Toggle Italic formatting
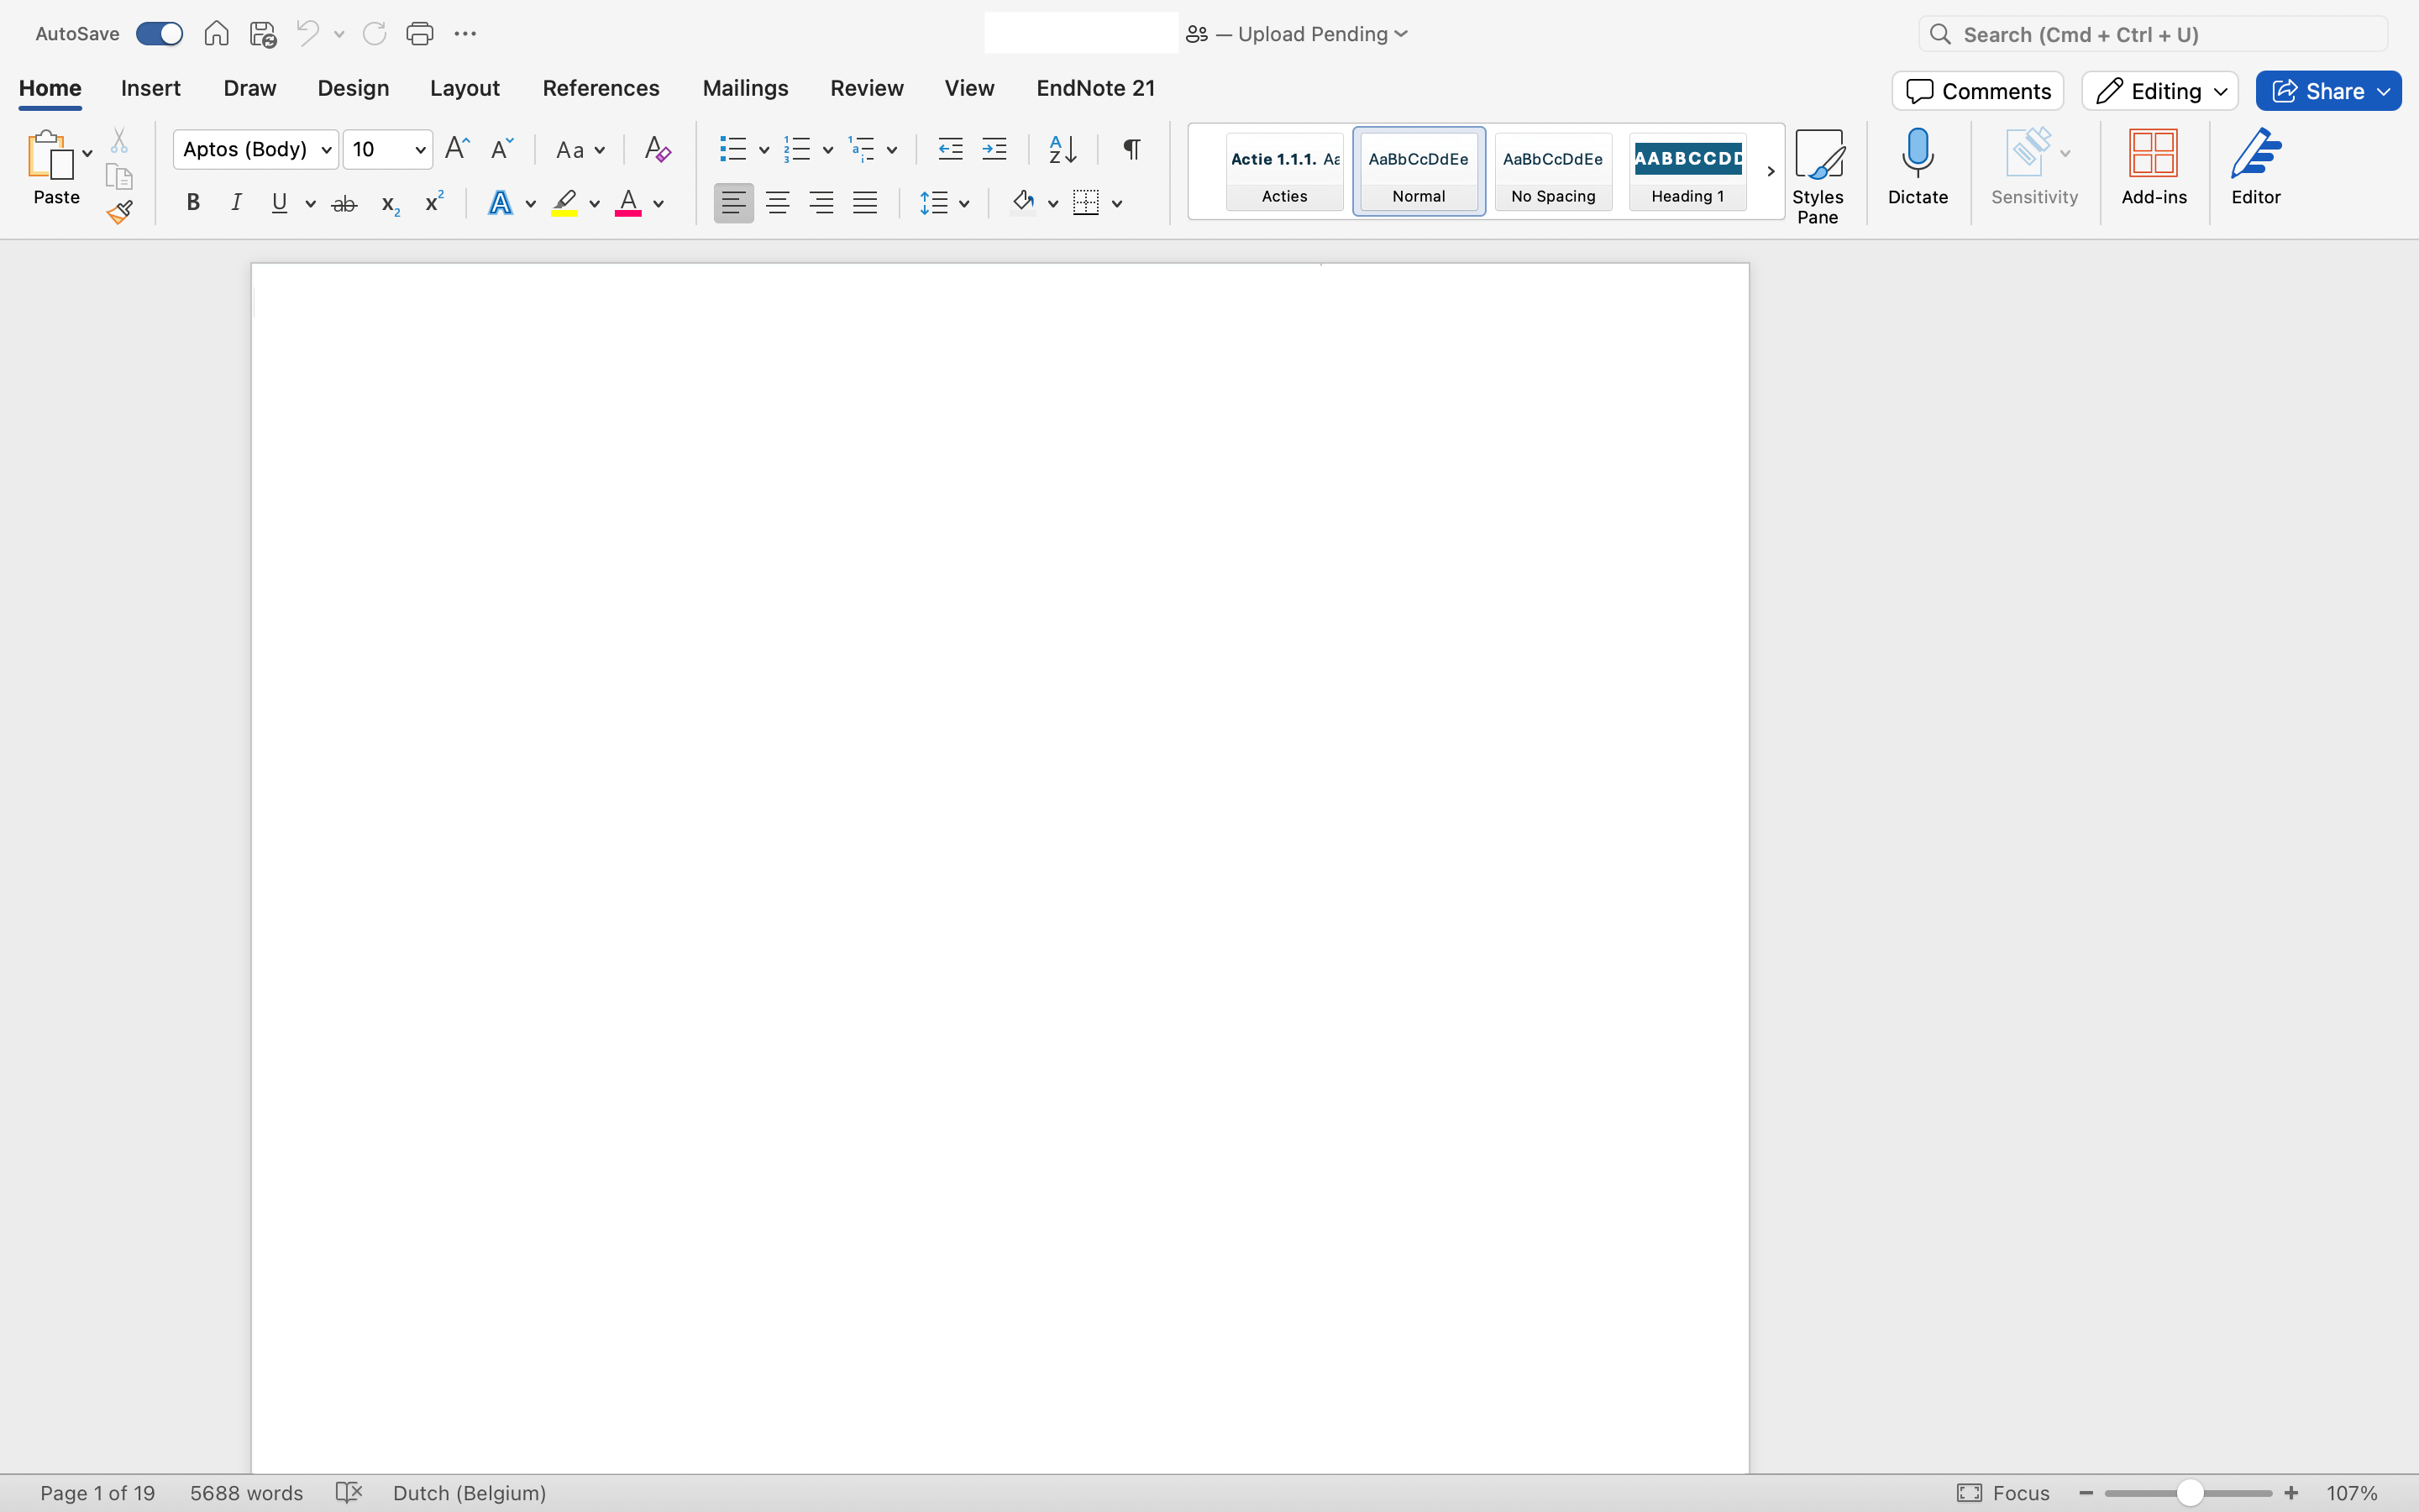The image size is (2419, 1512). pos(236,203)
